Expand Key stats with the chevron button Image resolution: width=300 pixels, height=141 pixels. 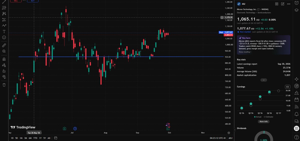[263, 80]
